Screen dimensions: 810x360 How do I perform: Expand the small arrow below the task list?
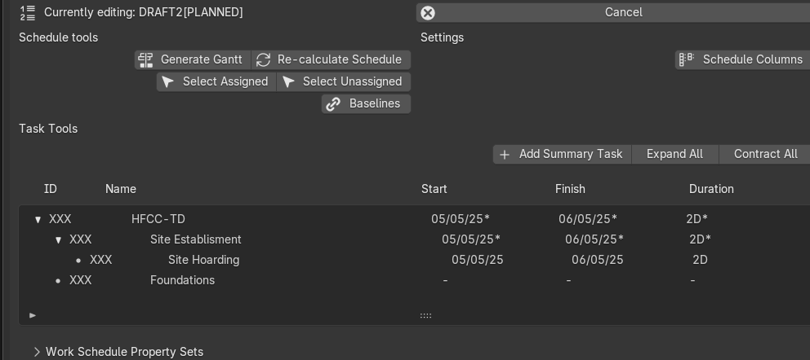click(x=33, y=315)
